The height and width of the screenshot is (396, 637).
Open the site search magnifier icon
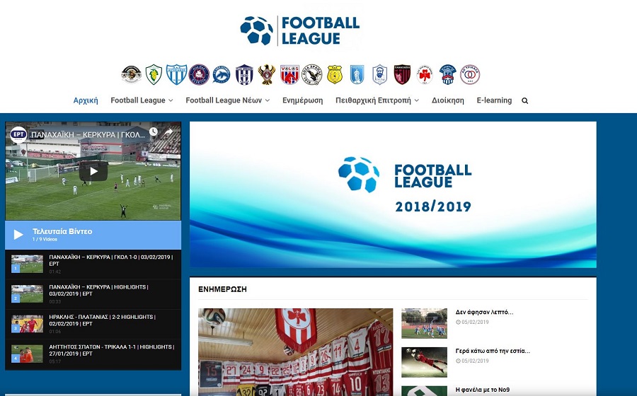(x=525, y=100)
